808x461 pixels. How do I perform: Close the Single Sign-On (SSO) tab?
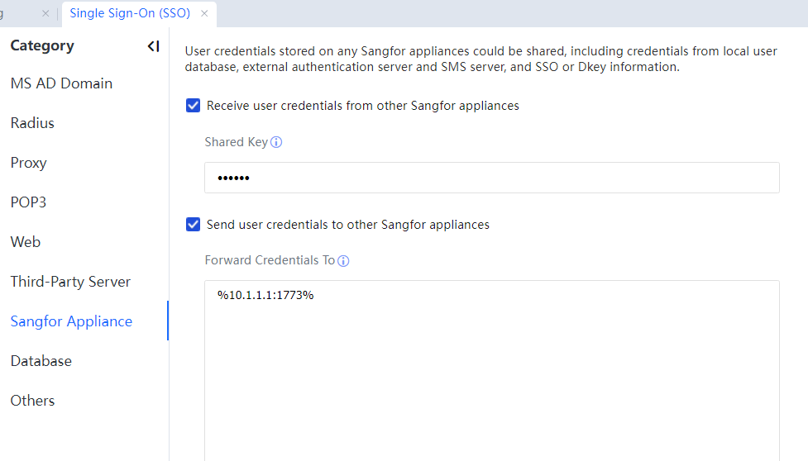pyautogui.click(x=204, y=13)
